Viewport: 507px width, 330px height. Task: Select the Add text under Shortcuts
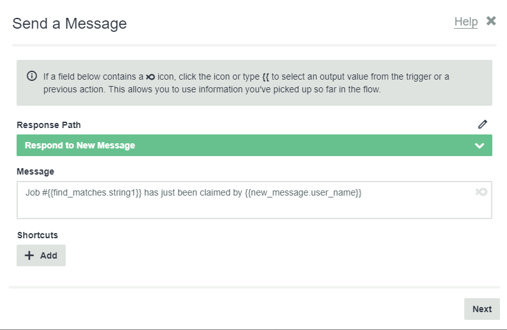pos(48,255)
